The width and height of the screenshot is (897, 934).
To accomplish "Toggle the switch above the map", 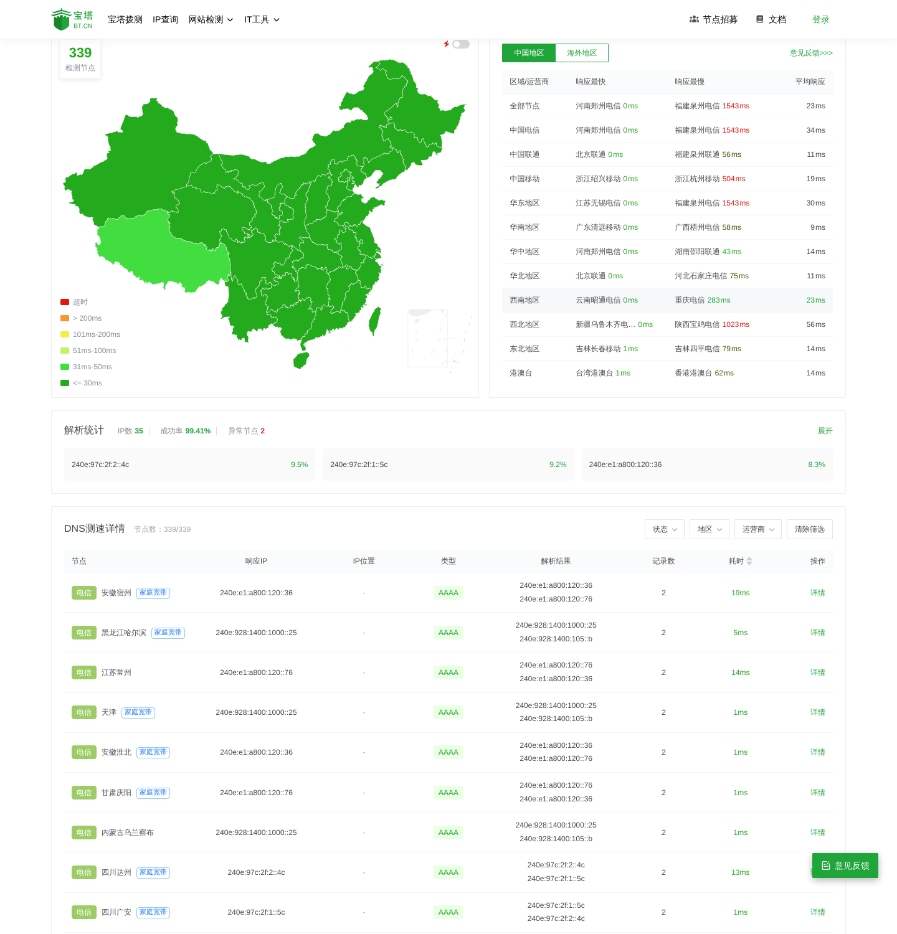I will coord(461,44).
